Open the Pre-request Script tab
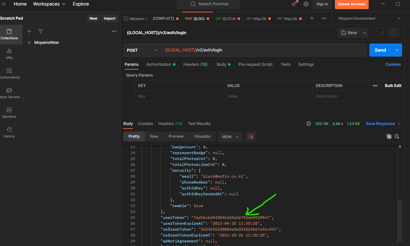 256,64
